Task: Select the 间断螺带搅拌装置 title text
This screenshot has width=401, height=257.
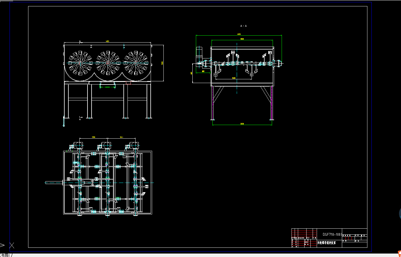Action: point(327,243)
